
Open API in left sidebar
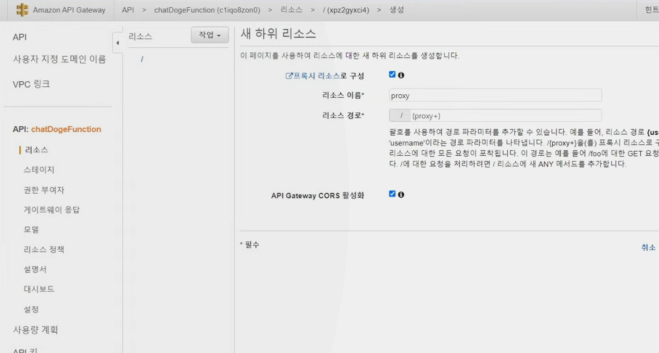point(20,37)
